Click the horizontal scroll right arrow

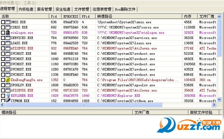(214, 105)
